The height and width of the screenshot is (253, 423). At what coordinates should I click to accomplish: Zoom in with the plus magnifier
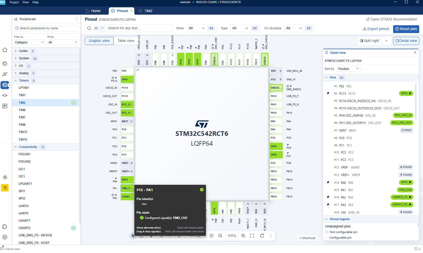[243, 236]
